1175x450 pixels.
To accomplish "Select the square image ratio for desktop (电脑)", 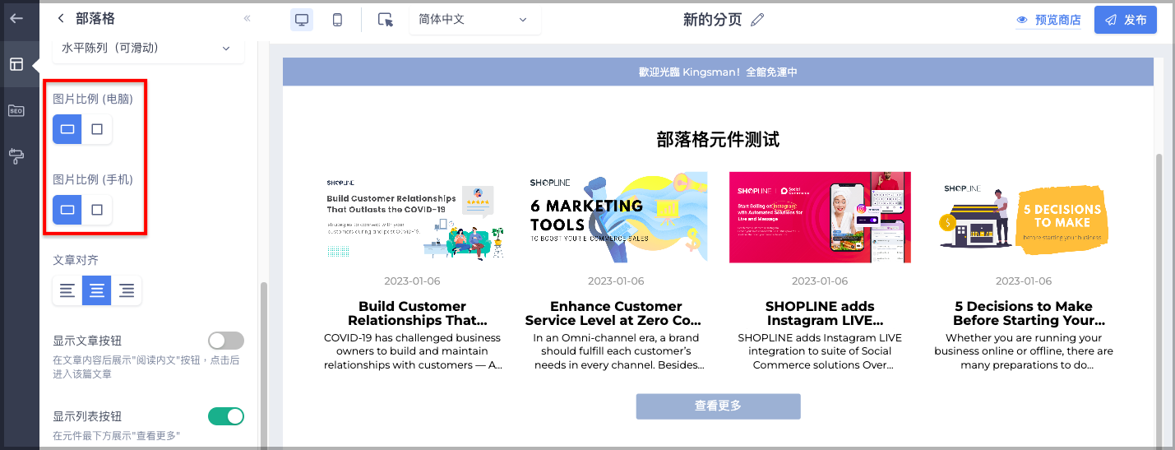I will tap(97, 129).
